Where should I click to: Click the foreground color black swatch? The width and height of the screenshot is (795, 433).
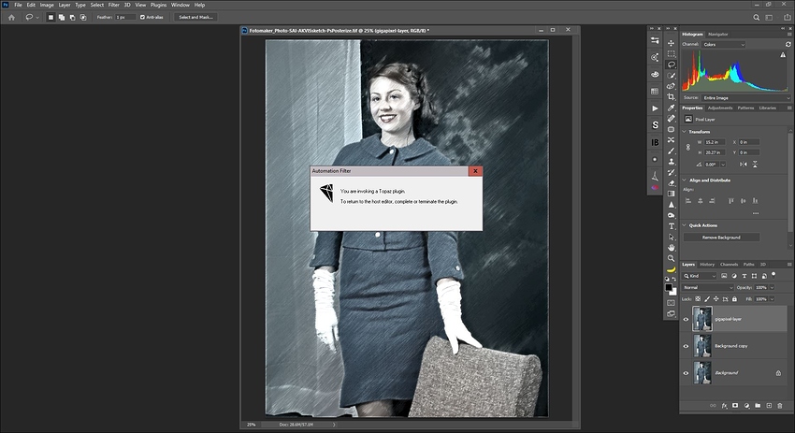coord(669,287)
